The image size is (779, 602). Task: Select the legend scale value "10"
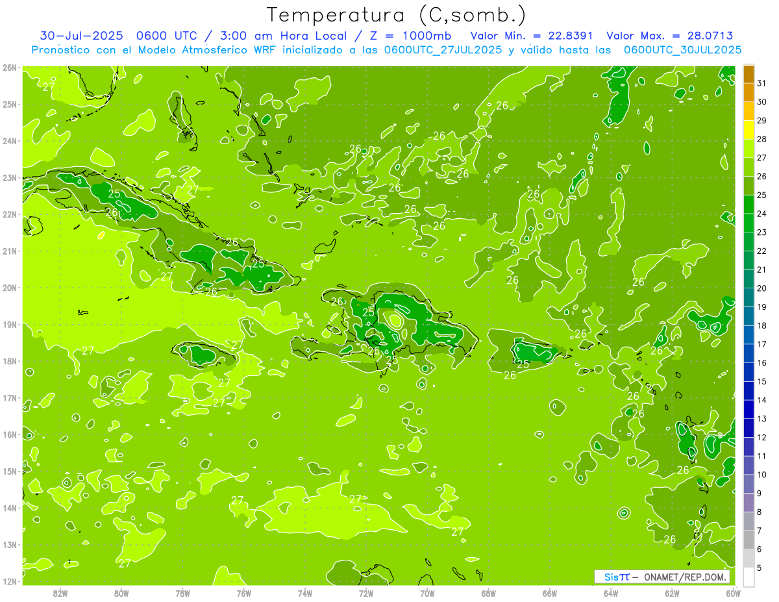click(762, 474)
